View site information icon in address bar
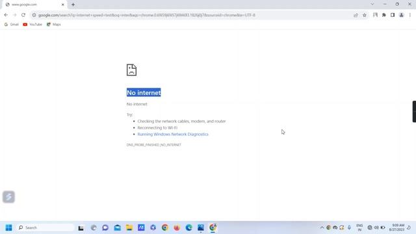 tap(34, 15)
